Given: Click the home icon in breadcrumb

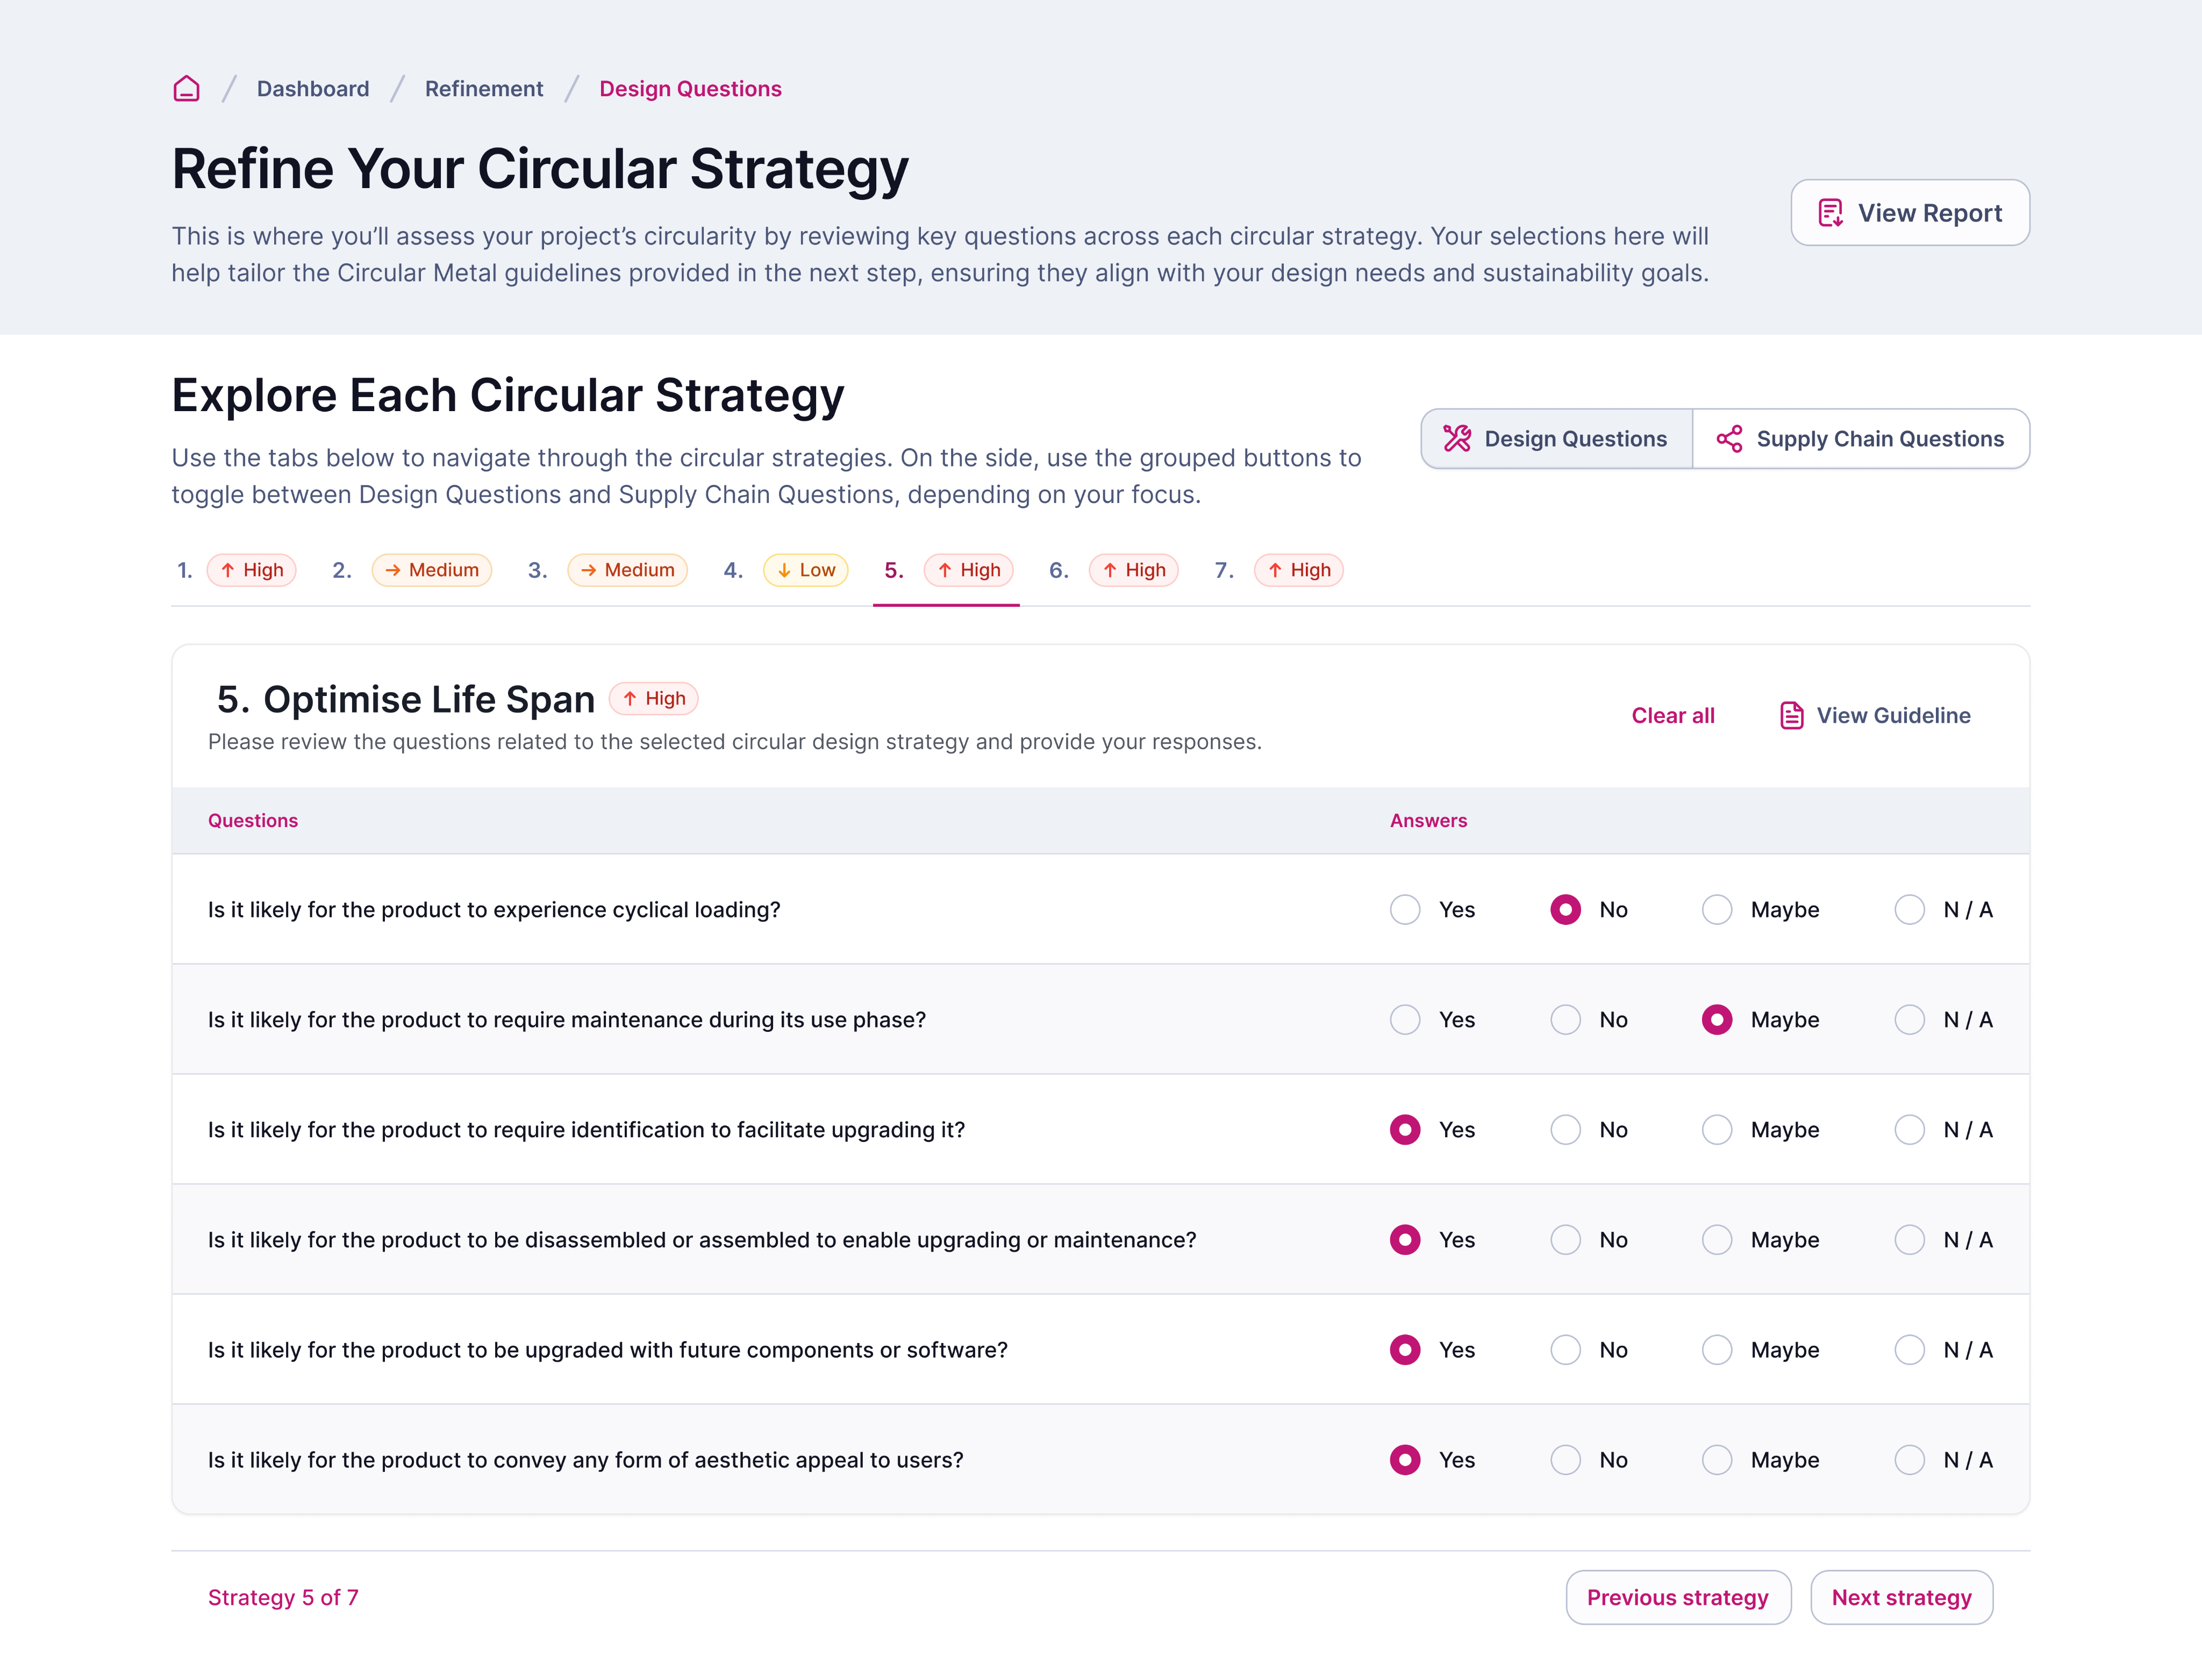Looking at the screenshot, I should coord(186,89).
